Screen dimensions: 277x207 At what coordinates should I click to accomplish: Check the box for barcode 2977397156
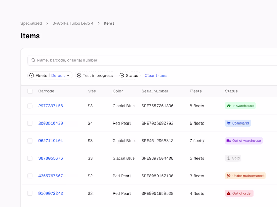tap(30, 106)
